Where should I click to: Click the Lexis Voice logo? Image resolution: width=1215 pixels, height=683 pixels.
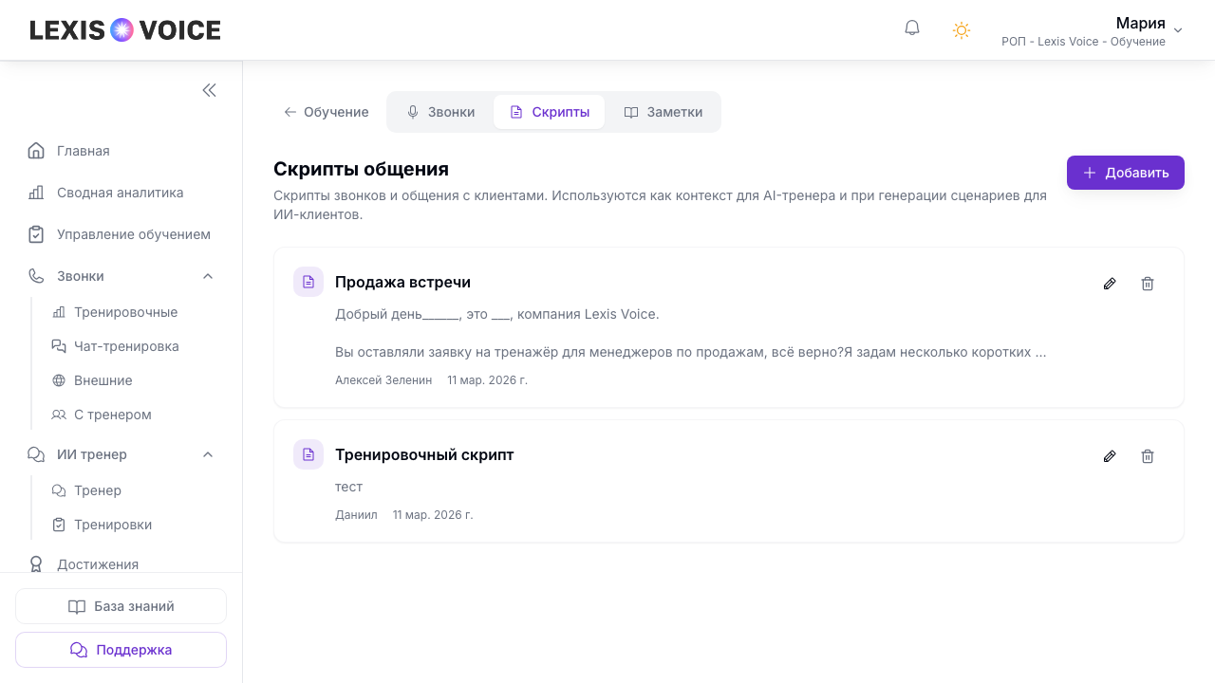[125, 30]
